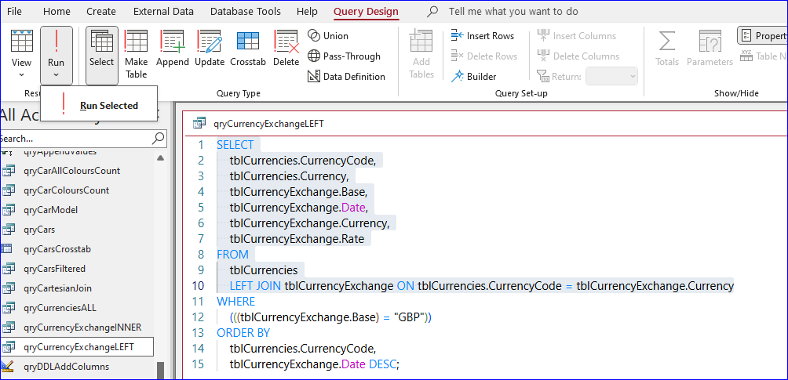Click the Tell me what you want box
The height and width of the screenshot is (380, 788).
pyautogui.click(x=513, y=11)
